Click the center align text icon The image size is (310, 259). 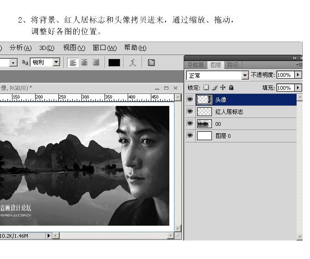(x=84, y=62)
